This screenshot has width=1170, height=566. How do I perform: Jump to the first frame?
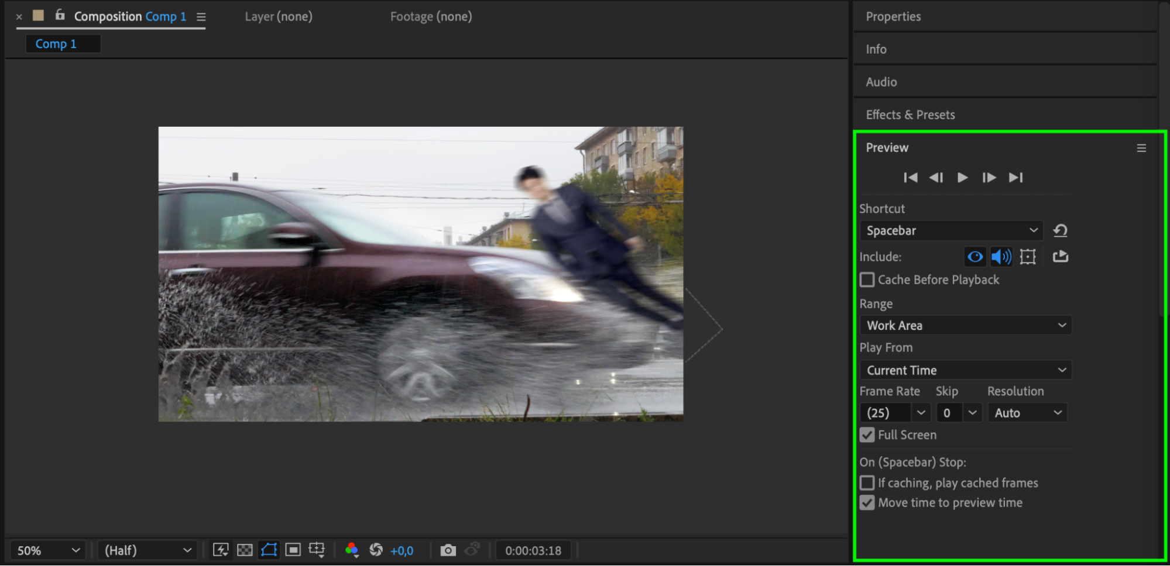coord(910,177)
